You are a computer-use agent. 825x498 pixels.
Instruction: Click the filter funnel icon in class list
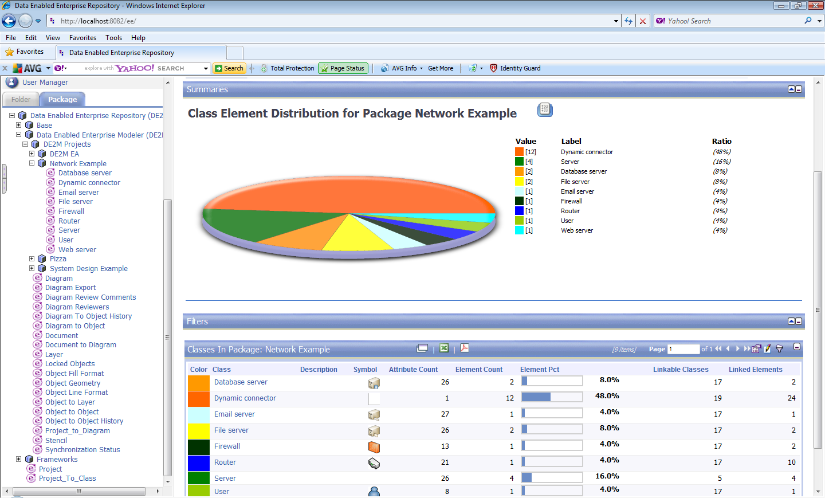779,348
